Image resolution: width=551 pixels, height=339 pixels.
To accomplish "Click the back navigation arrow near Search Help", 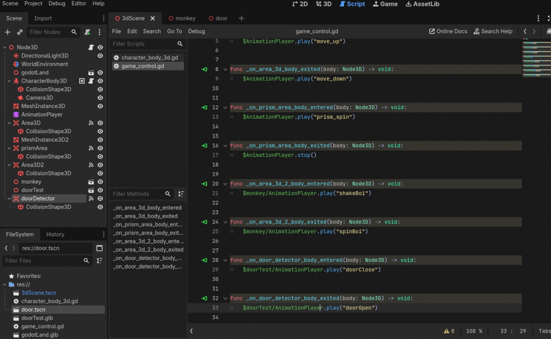I will [525, 31].
